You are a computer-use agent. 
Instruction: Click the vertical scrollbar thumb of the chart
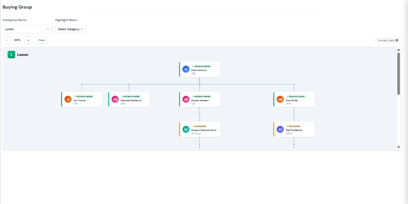tap(398, 73)
